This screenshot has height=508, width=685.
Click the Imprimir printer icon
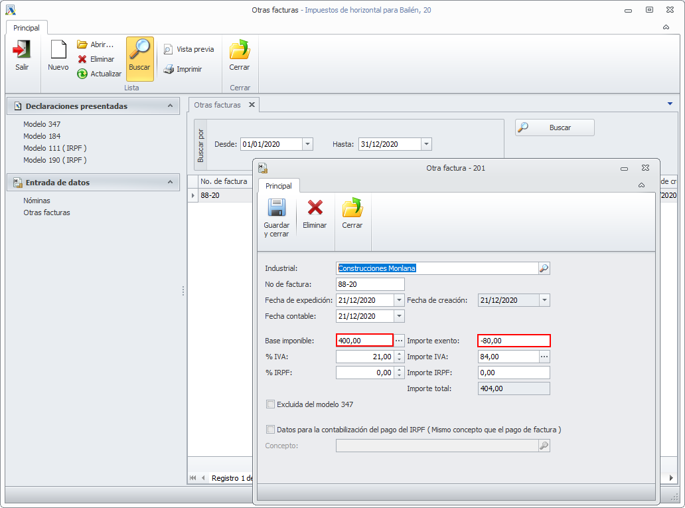169,69
